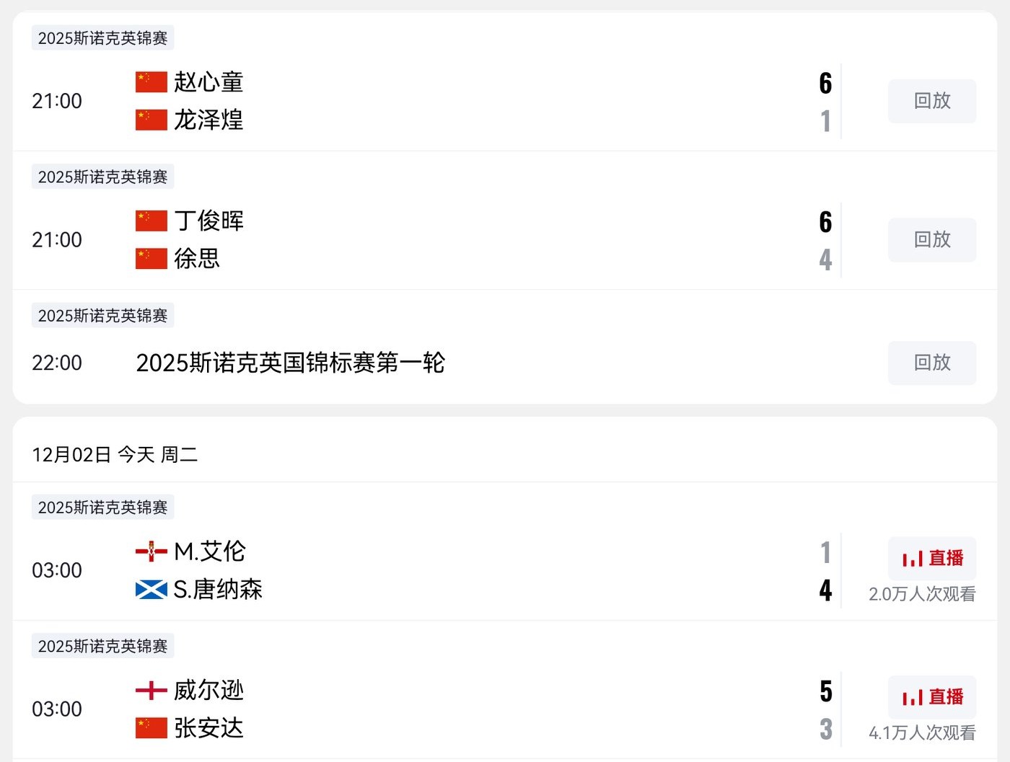Select the 2025斯诺克英国锦标赛第一轮 title

(x=290, y=363)
